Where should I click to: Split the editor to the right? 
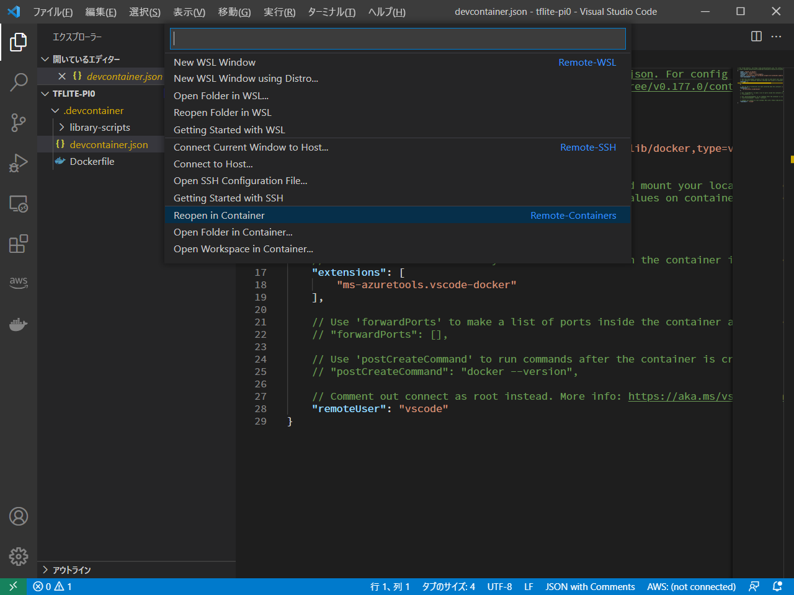tap(756, 37)
